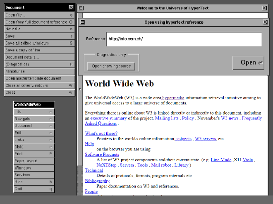Click Open showing source button

click(111, 66)
